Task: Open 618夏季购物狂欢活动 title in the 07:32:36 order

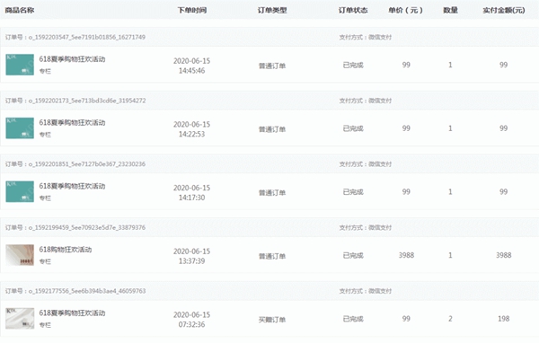Action: pyautogui.click(x=72, y=312)
